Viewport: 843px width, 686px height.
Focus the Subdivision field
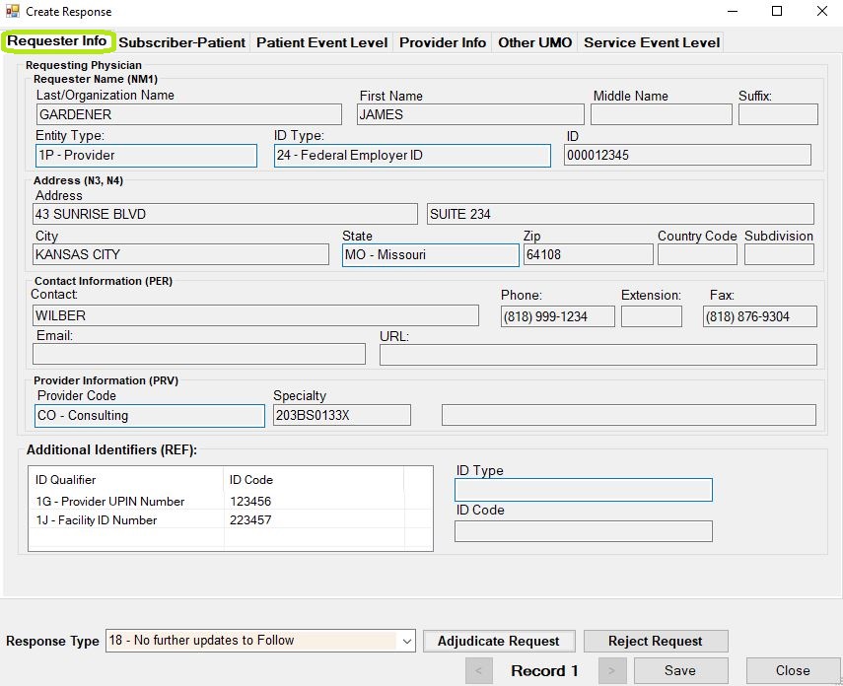[x=779, y=254]
